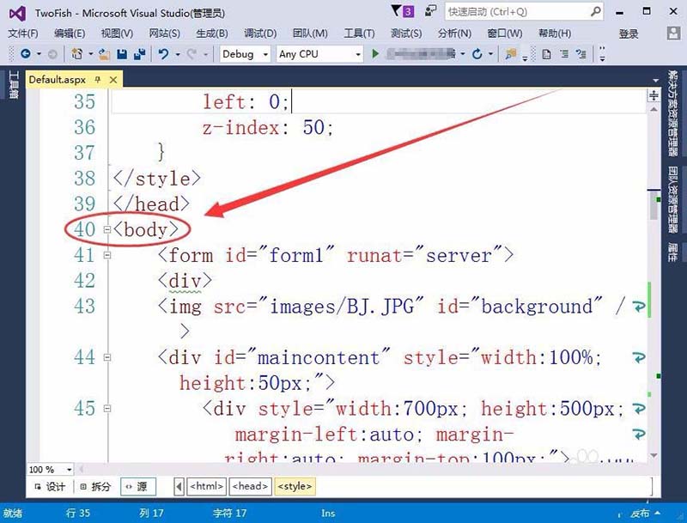Screen dimensions: 687x523
Task: Collapse the maincontent div at line 44
Action: point(106,357)
